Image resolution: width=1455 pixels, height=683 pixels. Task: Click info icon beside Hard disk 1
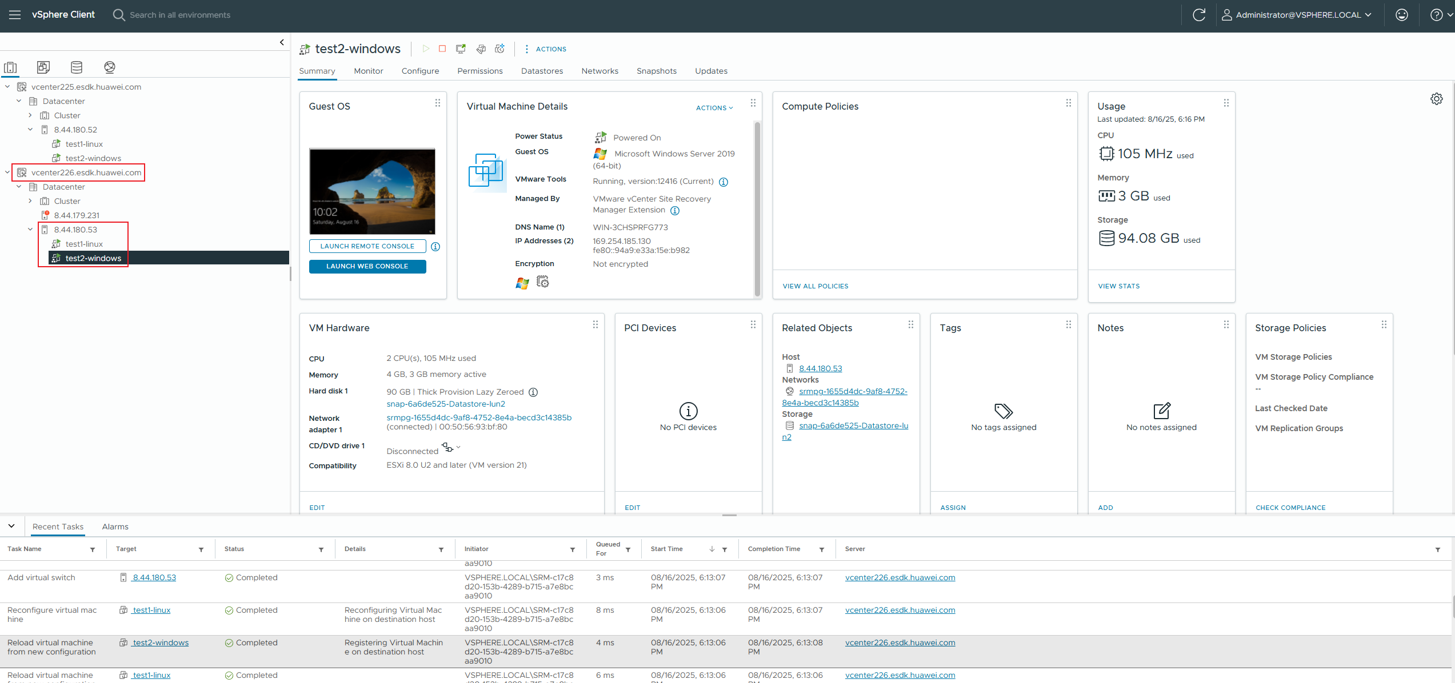coord(533,392)
